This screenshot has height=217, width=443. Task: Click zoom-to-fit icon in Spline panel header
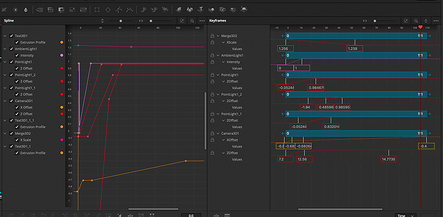coord(182,21)
